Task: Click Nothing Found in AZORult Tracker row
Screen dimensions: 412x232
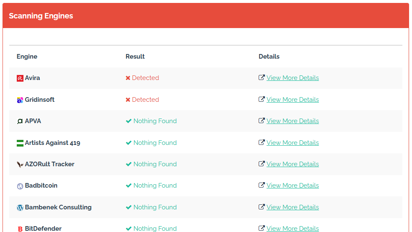Action: pos(155,164)
